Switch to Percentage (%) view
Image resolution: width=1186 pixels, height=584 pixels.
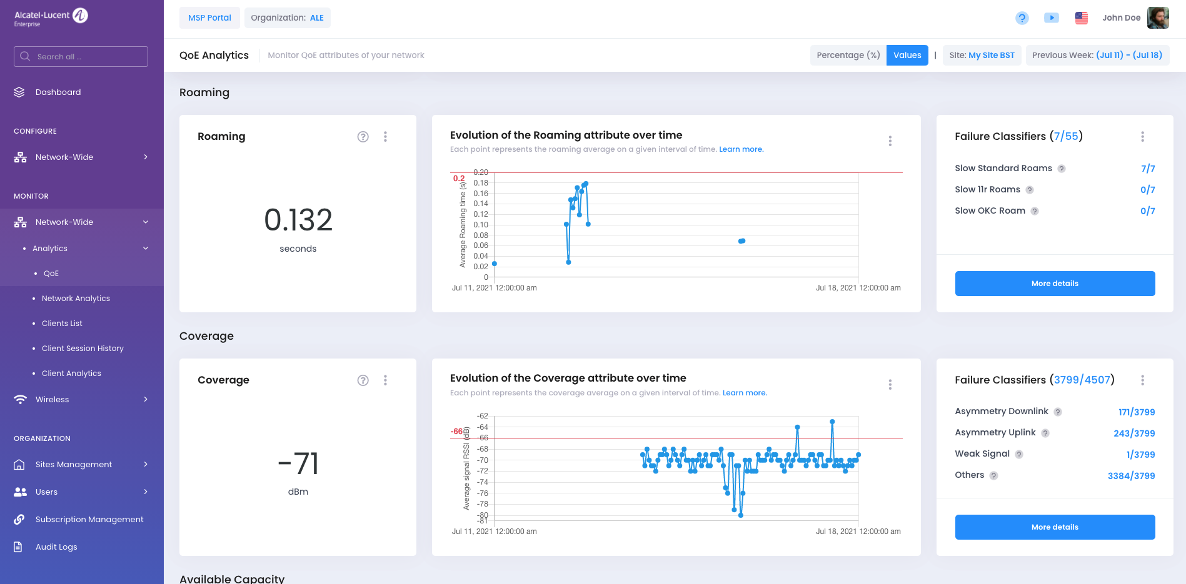click(x=848, y=55)
